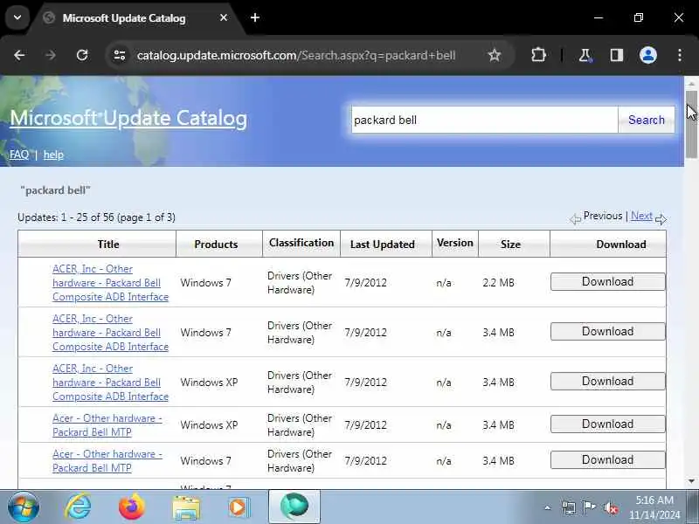
Task: Open first ACER Packard Bell Composite ADB link, 2.2 MB
Action: coord(111,283)
